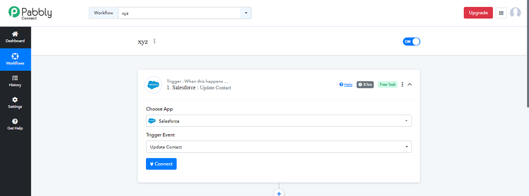Click the blue Connect button
The width and height of the screenshot is (529, 196).
(x=161, y=164)
